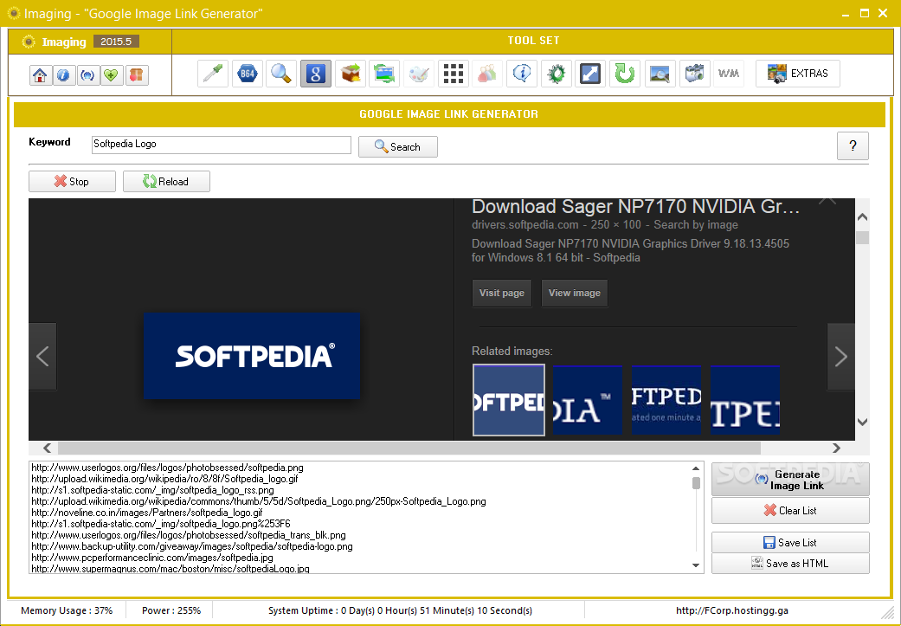Open the magnifying glass tool
This screenshot has height=626, width=901.
tap(281, 74)
